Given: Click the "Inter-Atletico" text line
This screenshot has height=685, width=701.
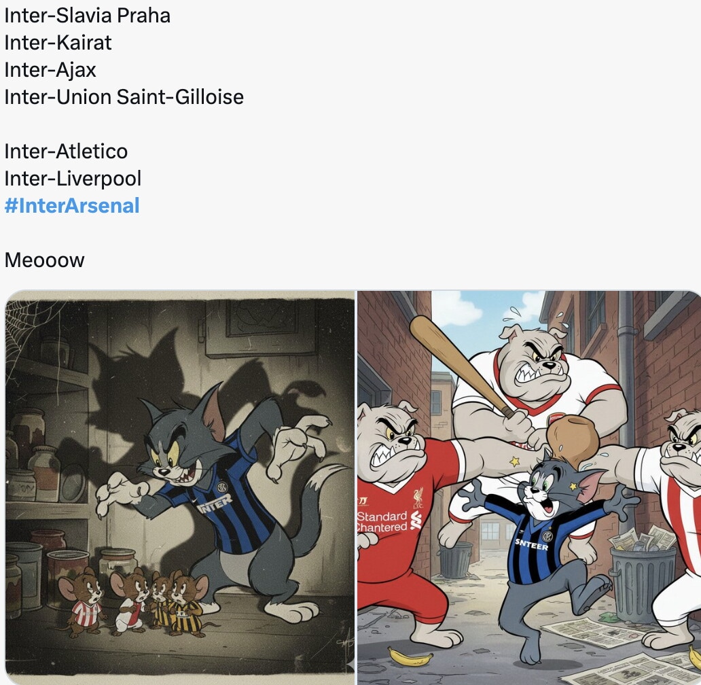Looking at the screenshot, I should [66, 151].
